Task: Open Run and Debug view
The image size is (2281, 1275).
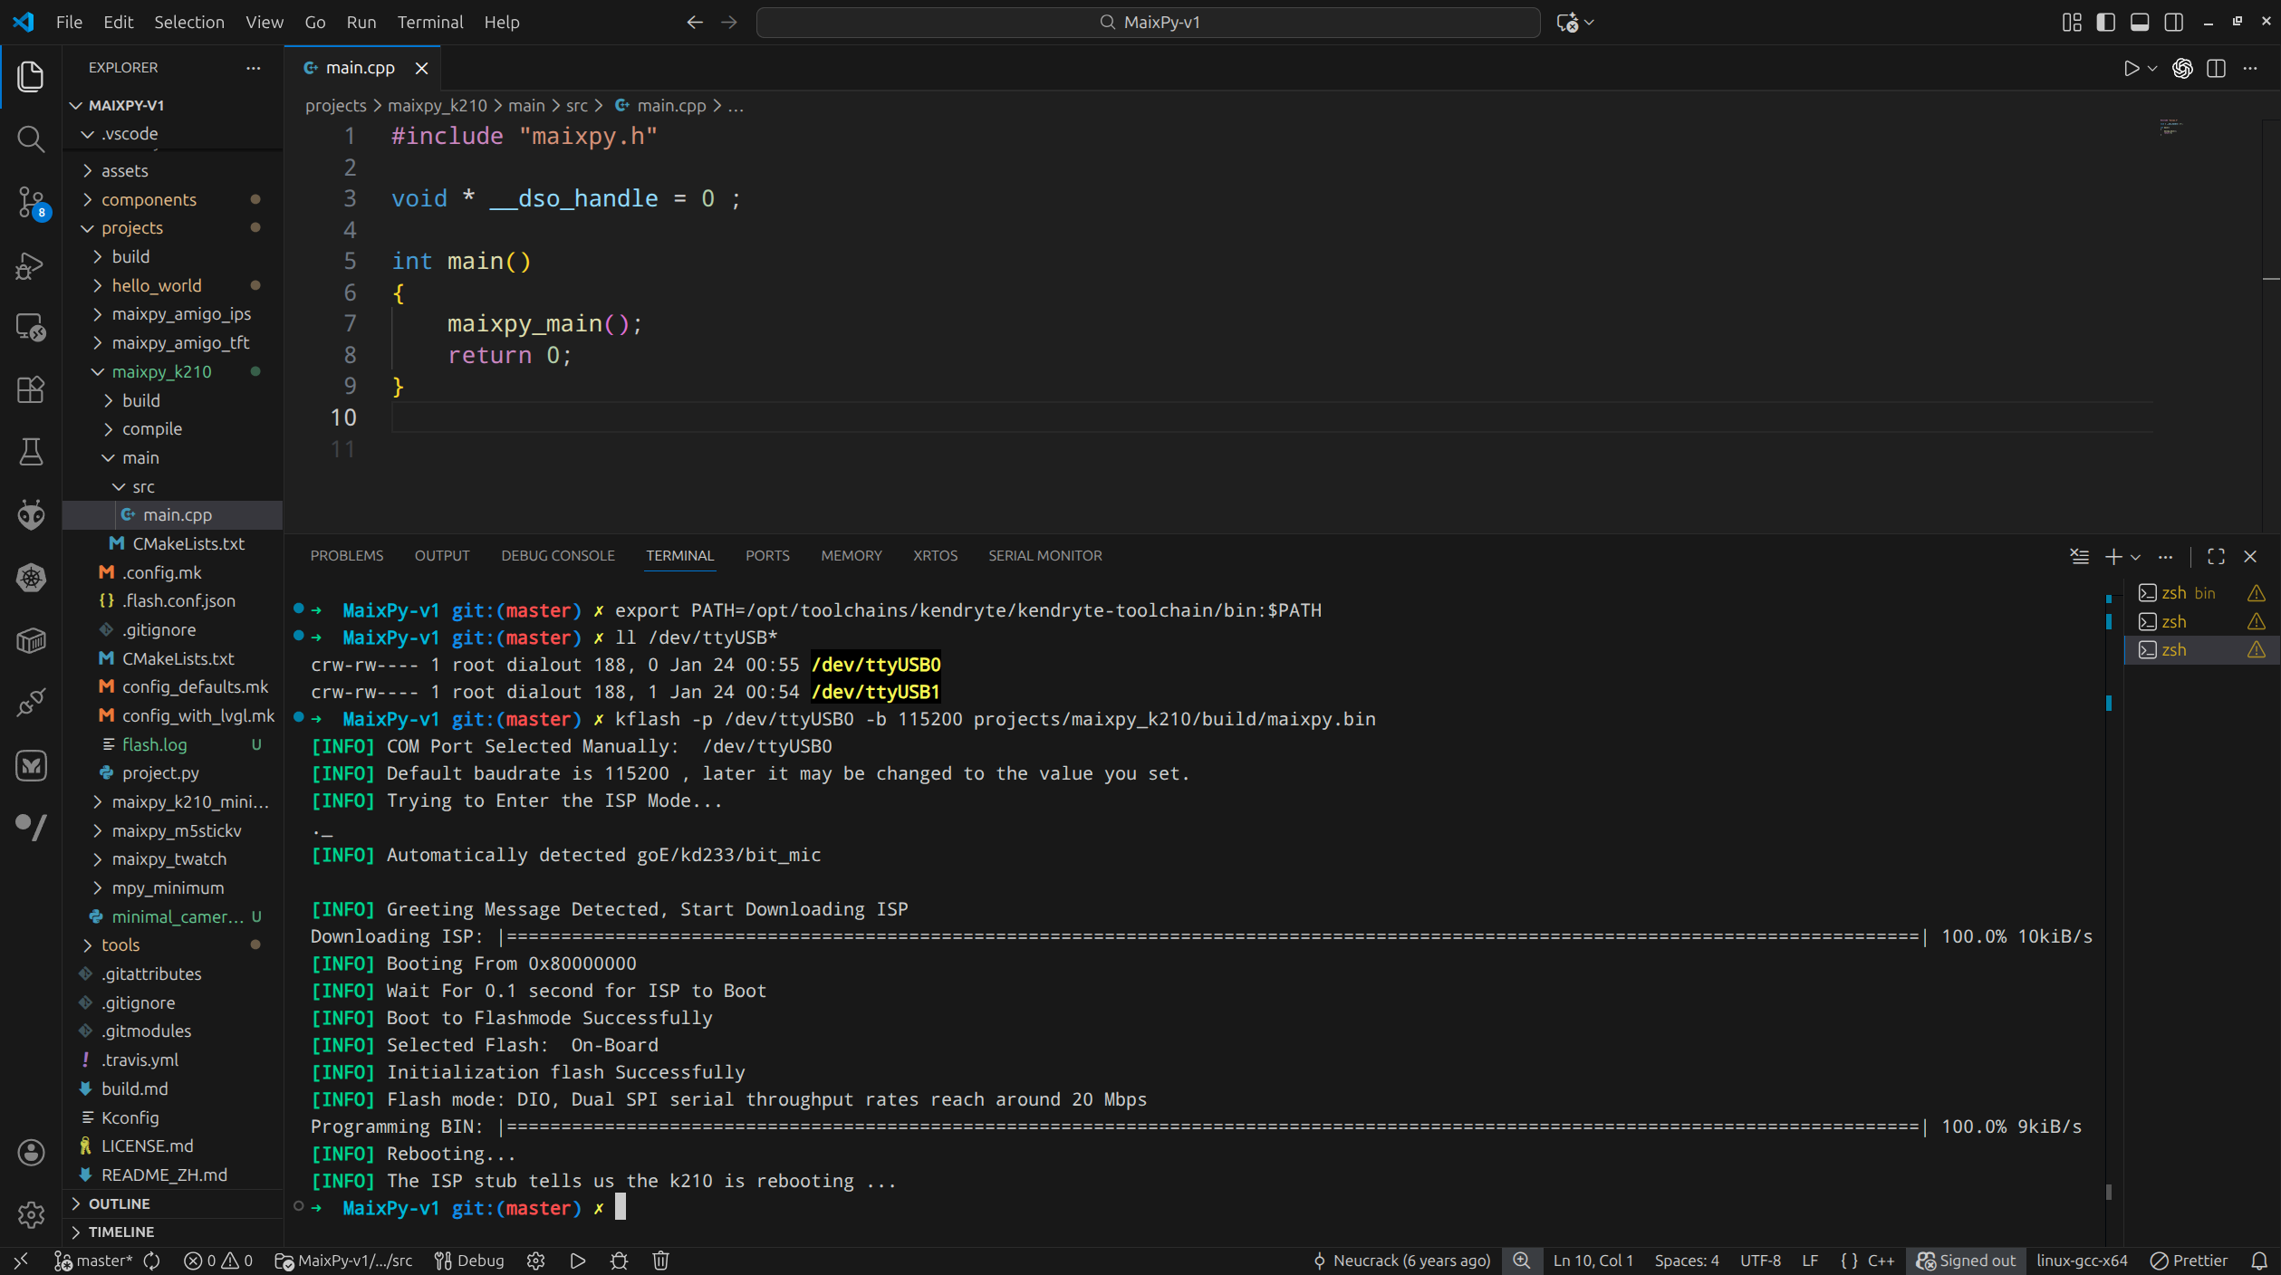Action: pyautogui.click(x=31, y=264)
